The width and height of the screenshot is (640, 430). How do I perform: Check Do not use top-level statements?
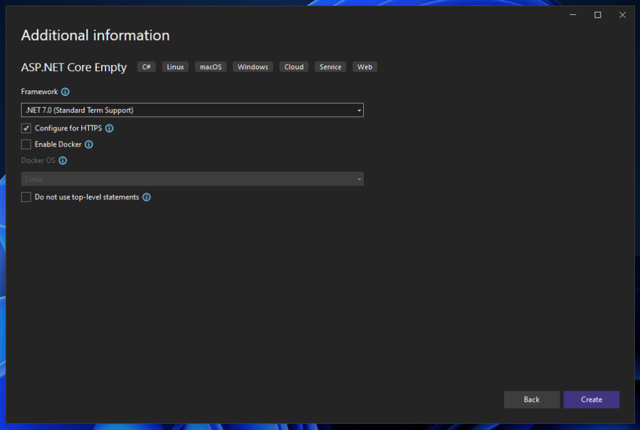(x=26, y=197)
